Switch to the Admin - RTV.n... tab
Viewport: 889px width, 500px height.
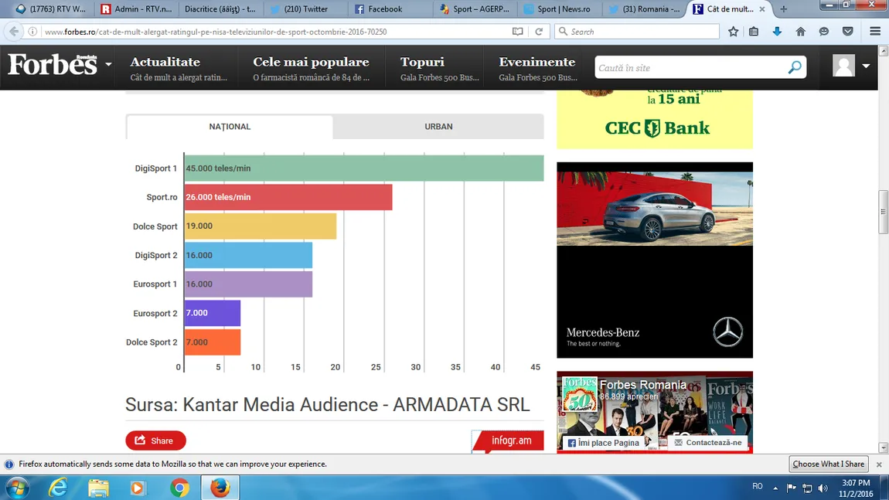point(137,9)
